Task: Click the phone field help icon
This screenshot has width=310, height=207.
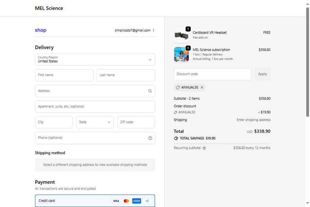Action: coord(150,138)
